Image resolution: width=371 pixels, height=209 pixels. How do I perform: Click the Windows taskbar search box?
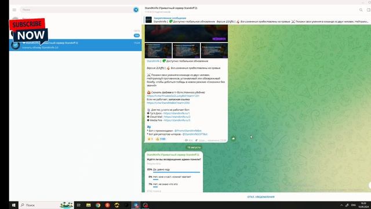(46, 205)
